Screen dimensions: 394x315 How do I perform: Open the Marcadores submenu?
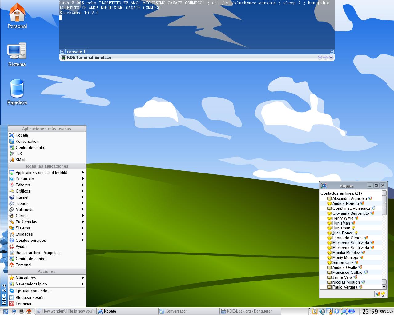click(x=47, y=278)
